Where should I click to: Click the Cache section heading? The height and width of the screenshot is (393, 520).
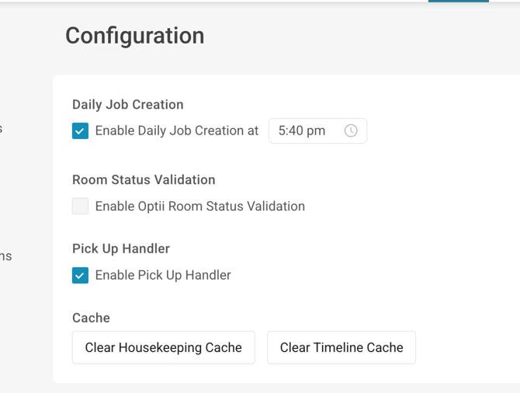91,318
